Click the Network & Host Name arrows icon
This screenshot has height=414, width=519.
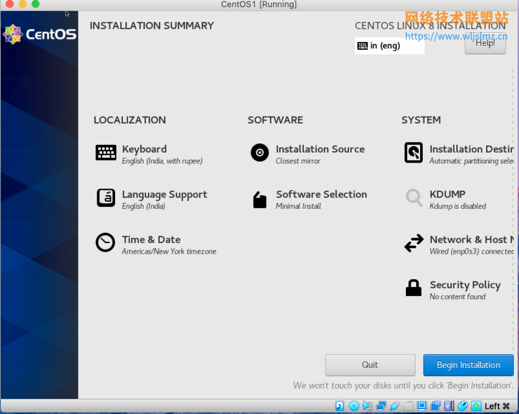[414, 242]
